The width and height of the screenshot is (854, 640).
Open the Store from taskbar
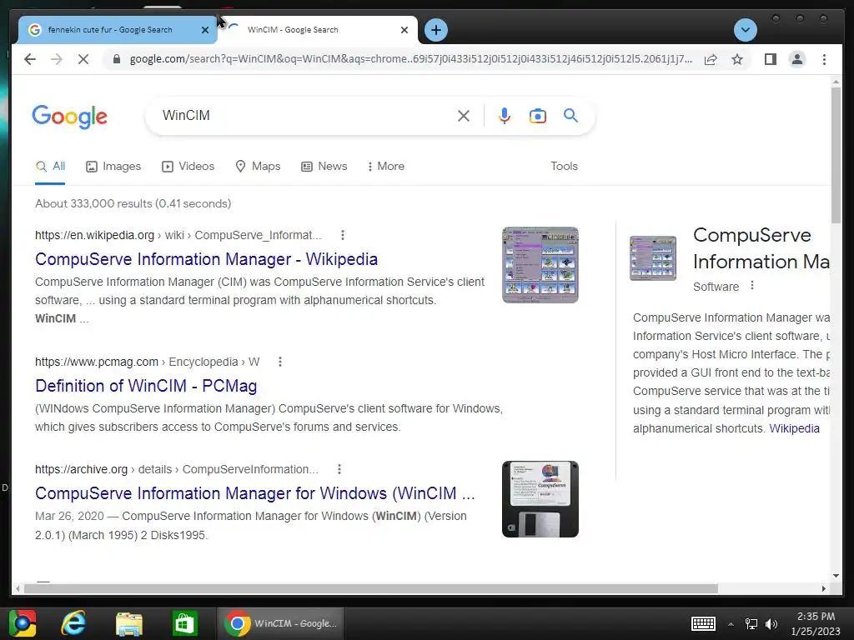[x=184, y=623]
